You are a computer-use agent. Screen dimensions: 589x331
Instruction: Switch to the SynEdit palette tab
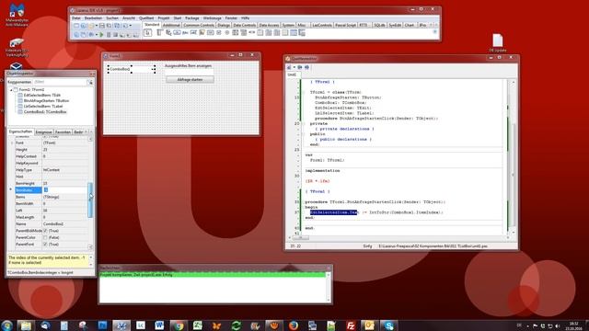pyautogui.click(x=395, y=25)
